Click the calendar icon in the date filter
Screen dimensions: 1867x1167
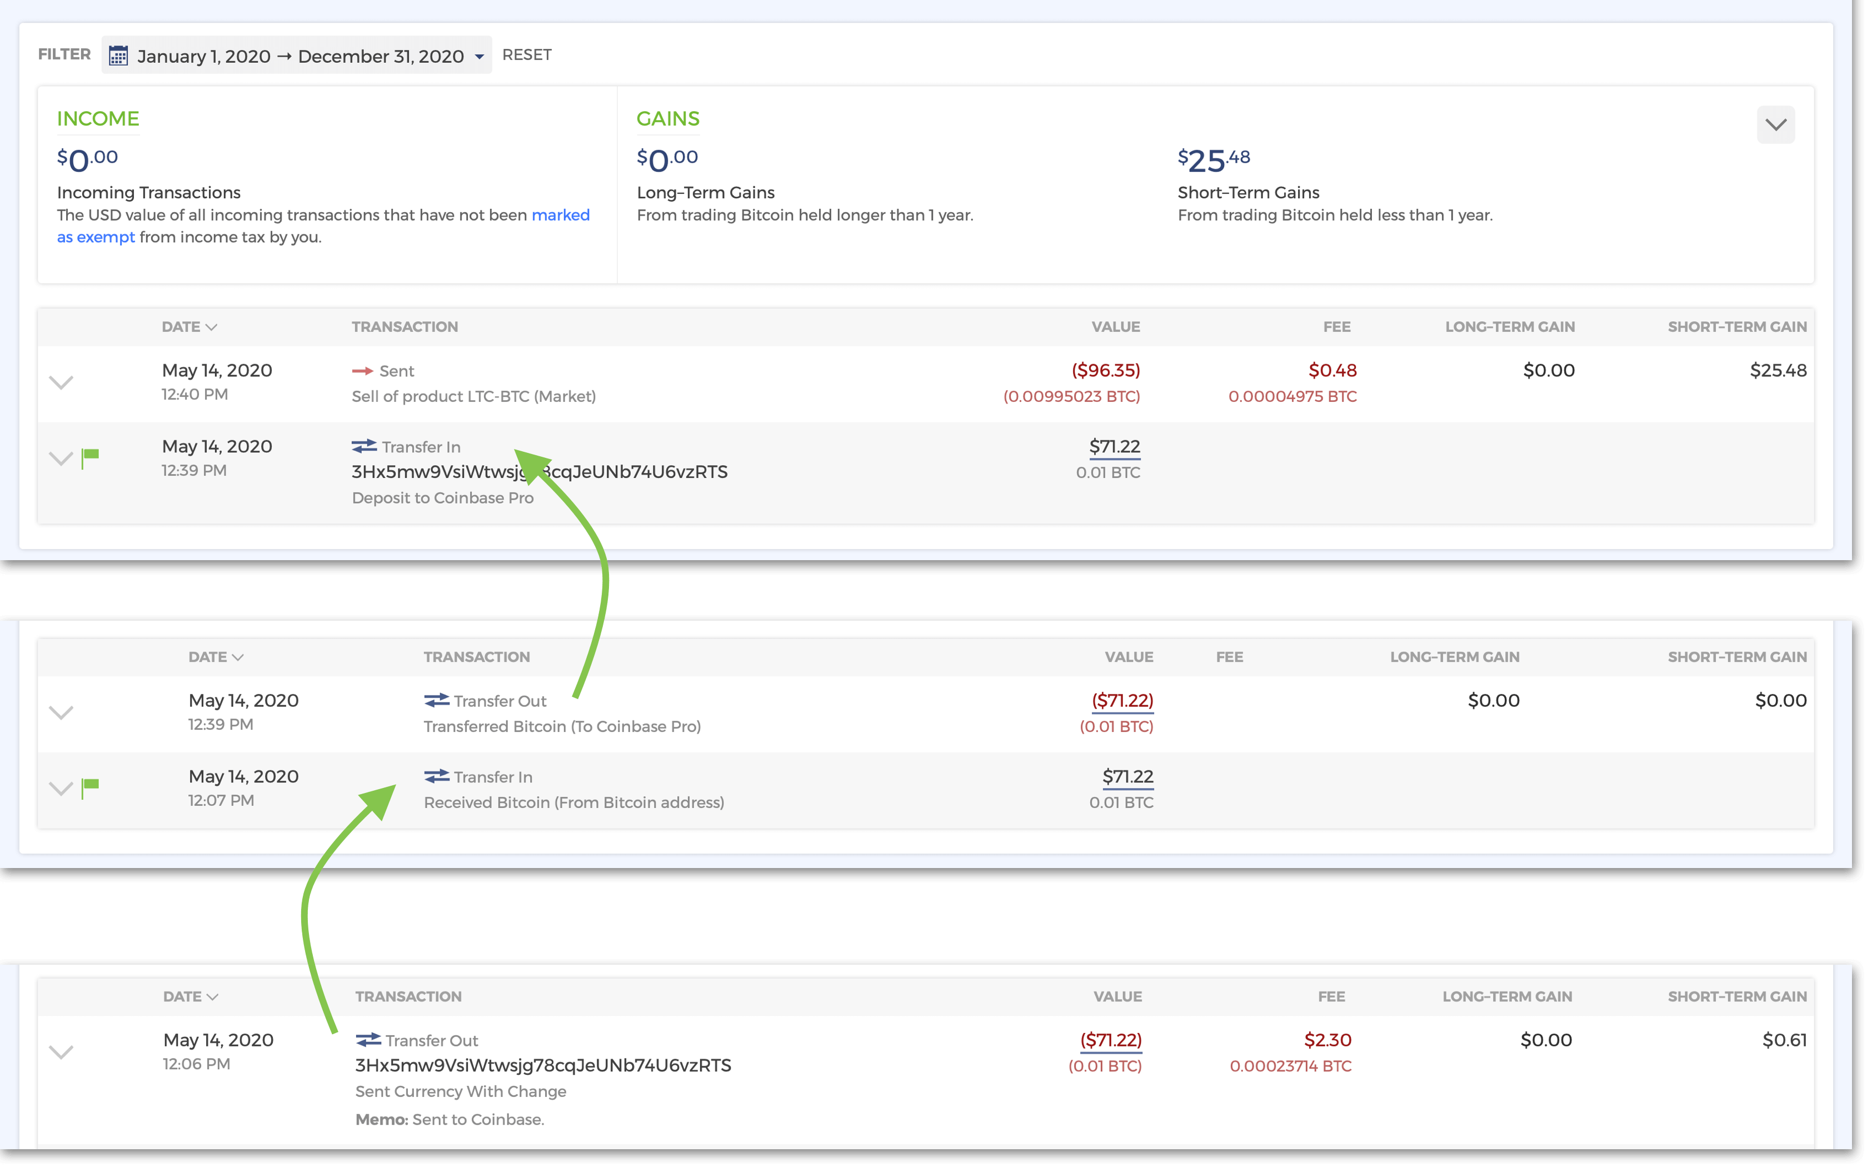pyautogui.click(x=118, y=56)
